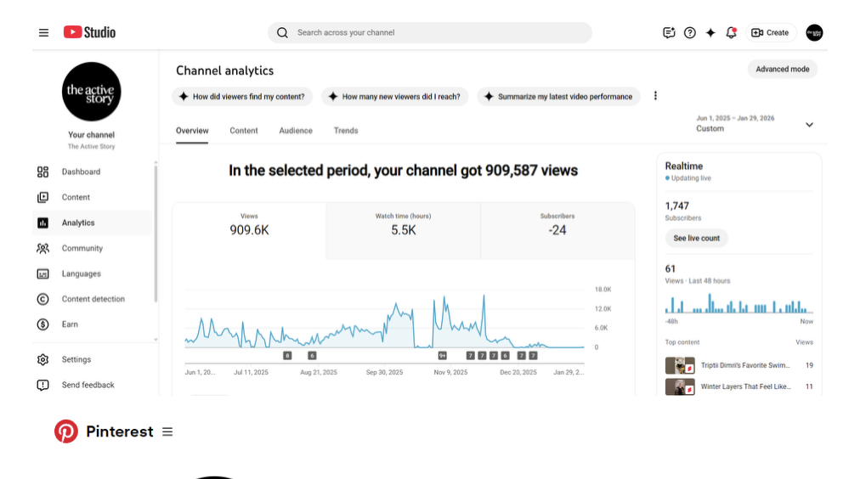Viewport: 860px width, 479px height.
Task: Open the account avatar in top right
Action: click(814, 32)
